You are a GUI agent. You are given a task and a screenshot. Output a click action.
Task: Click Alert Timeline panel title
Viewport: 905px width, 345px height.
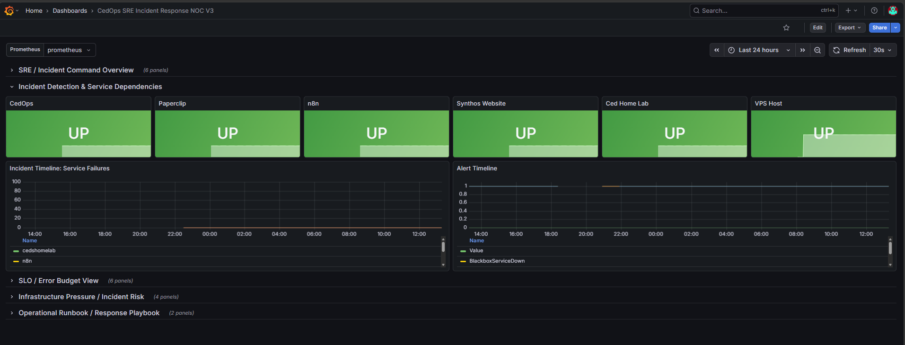477,168
